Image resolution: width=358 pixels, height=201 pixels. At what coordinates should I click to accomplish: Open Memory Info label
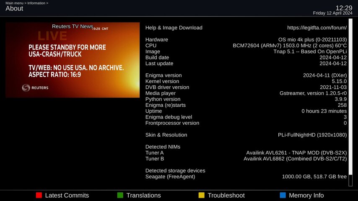coord(306,196)
